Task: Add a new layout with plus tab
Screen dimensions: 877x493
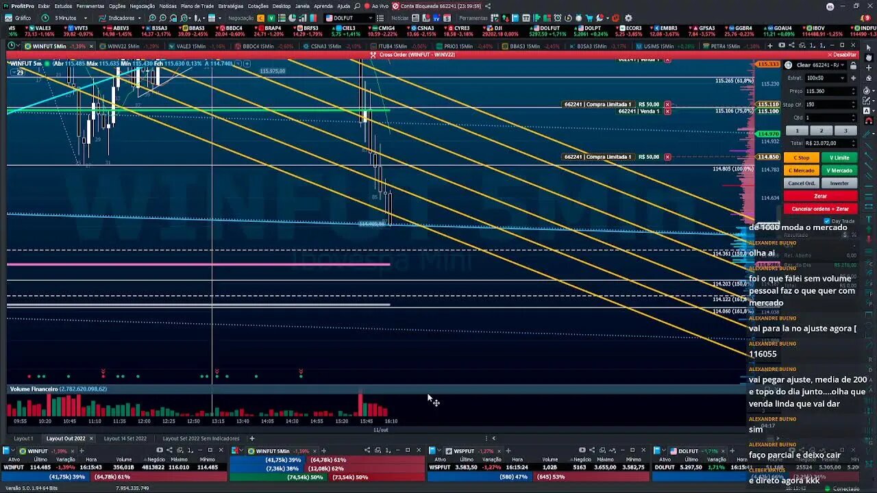Action: click(251, 438)
